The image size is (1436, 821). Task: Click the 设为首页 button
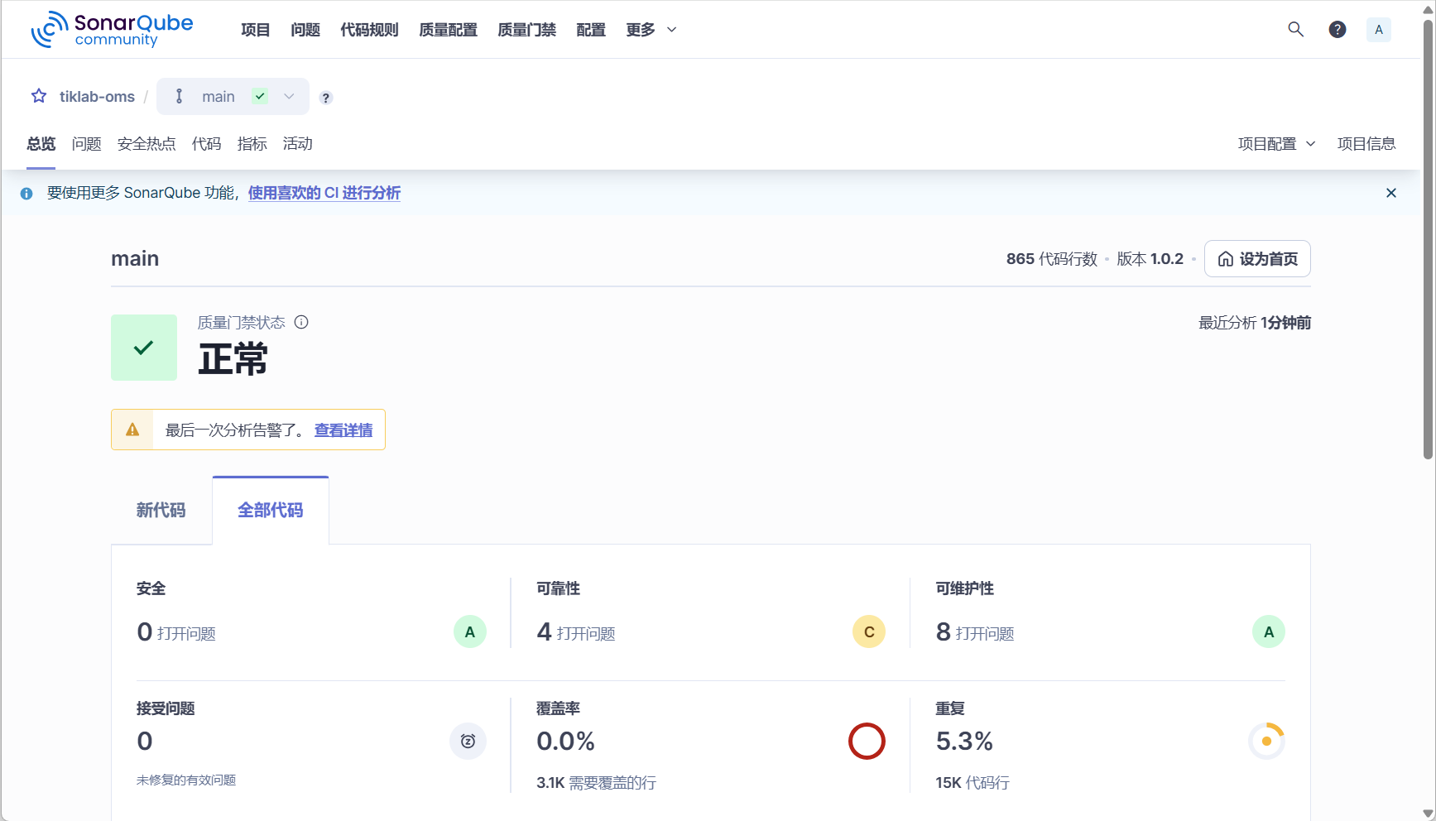[1257, 259]
